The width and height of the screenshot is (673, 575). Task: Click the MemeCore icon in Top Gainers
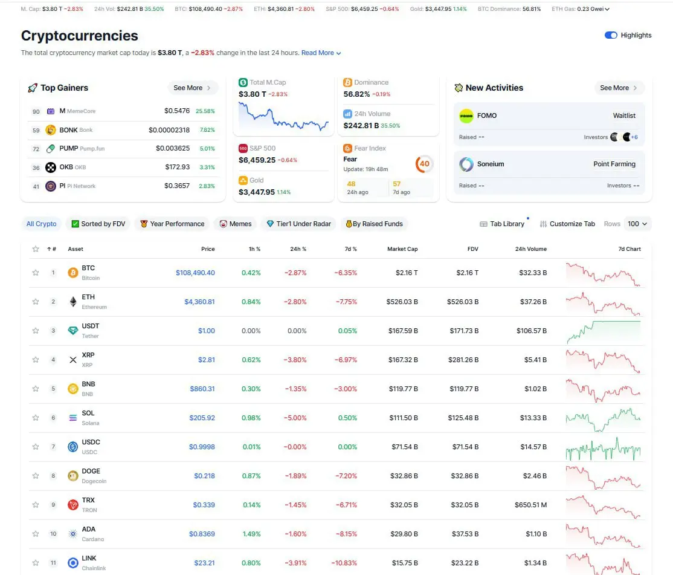click(x=51, y=111)
